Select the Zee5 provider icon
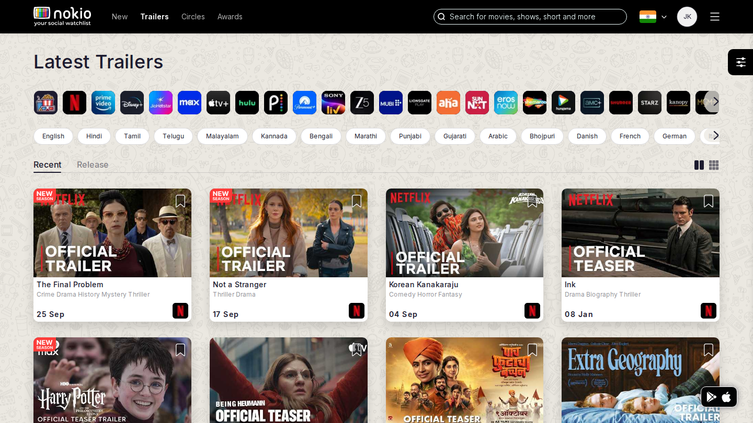The width and height of the screenshot is (753, 423). coord(362,102)
